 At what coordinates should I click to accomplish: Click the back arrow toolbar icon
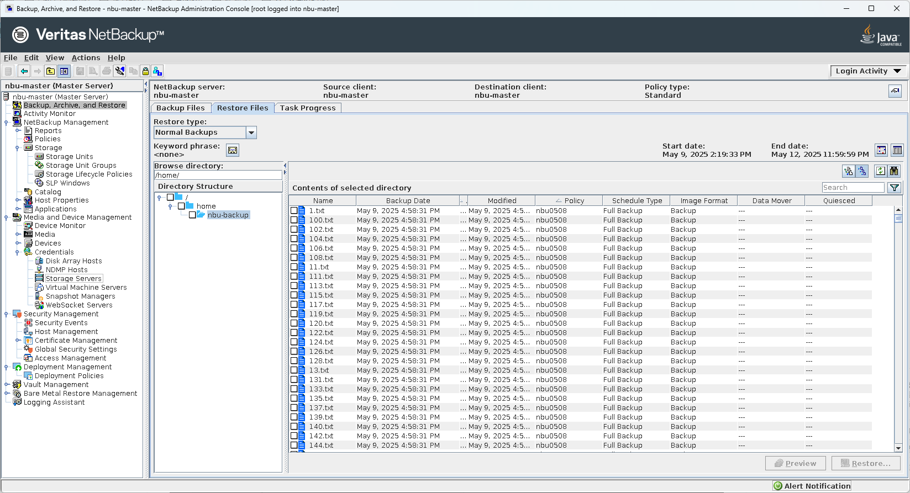click(x=24, y=71)
